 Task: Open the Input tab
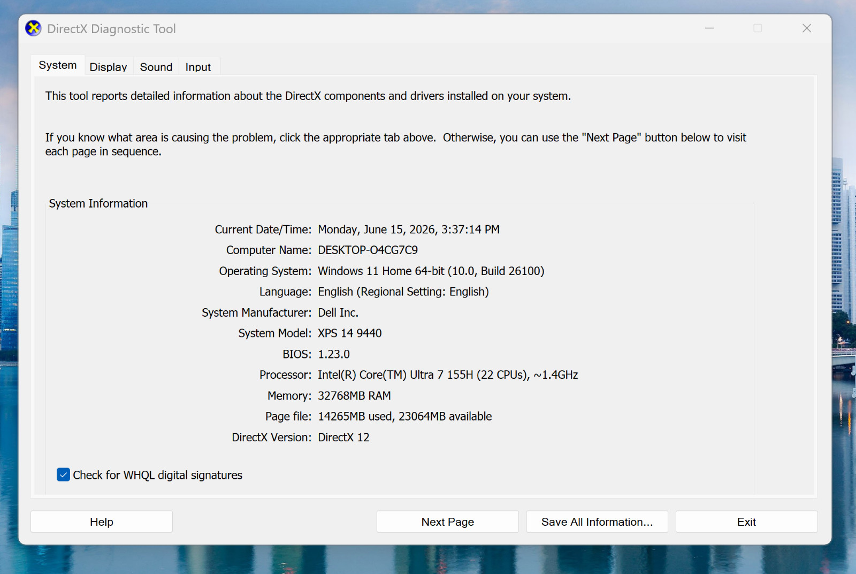[x=198, y=67]
